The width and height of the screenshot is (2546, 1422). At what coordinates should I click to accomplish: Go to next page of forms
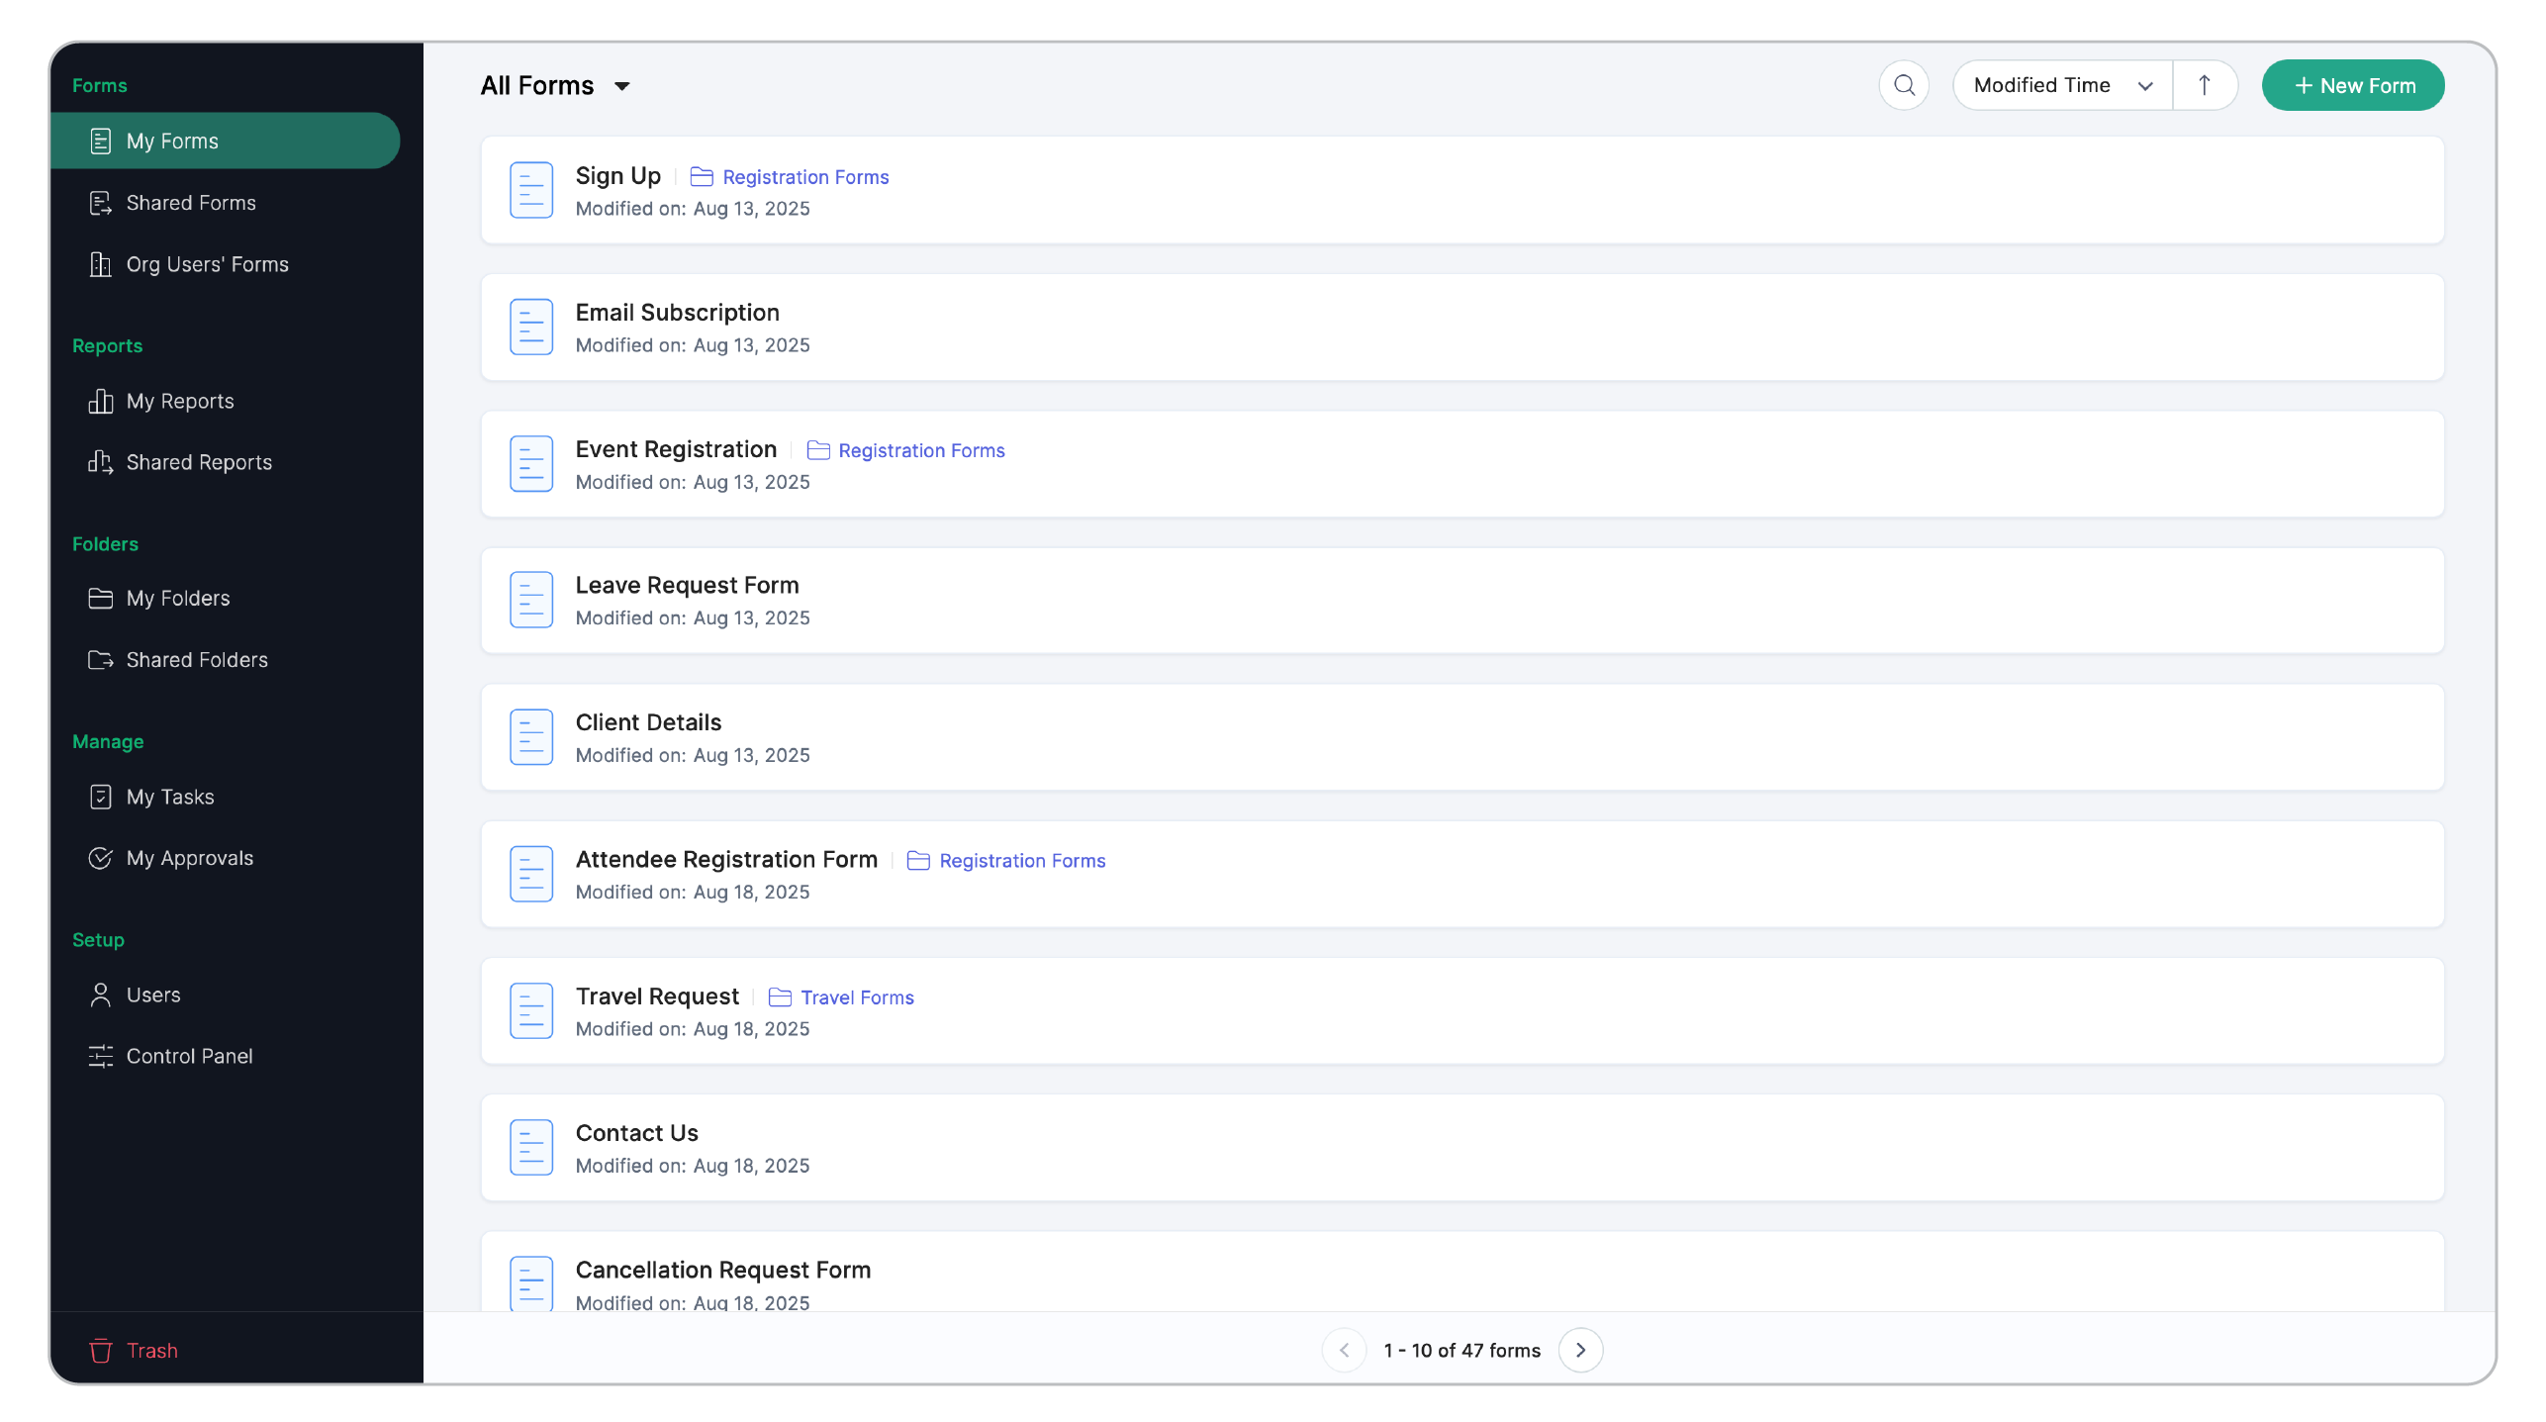coord(1579,1350)
